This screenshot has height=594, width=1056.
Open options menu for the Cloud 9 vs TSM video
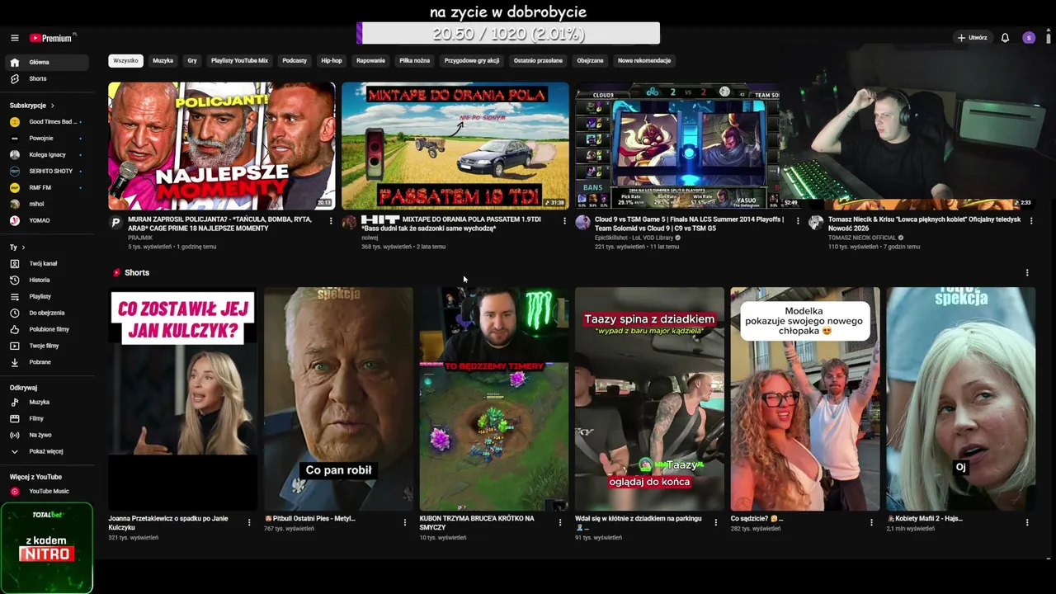tap(798, 221)
